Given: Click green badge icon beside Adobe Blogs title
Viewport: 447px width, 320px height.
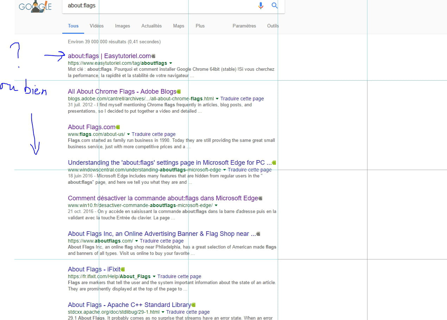Looking at the screenshot, I should click(179, 92).
